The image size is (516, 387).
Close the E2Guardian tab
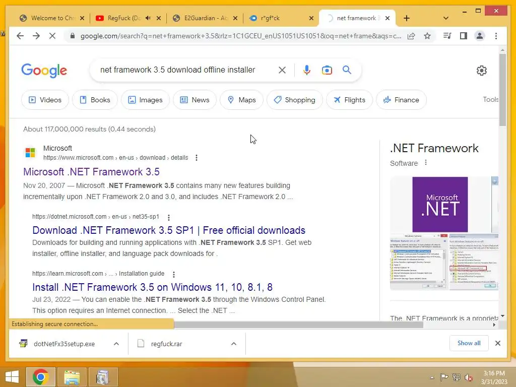pos(235,18)
